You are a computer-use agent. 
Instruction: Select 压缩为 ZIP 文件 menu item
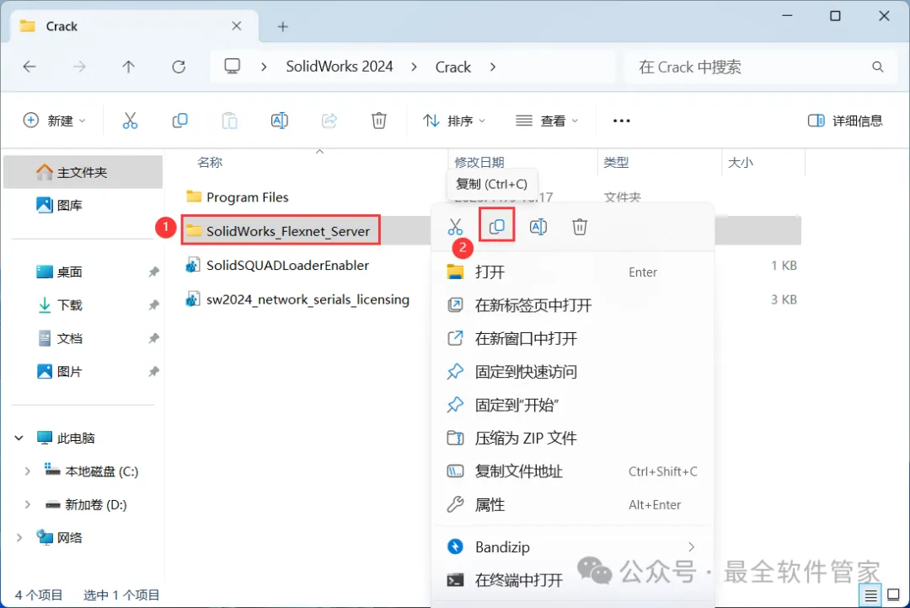click(572, 438)
